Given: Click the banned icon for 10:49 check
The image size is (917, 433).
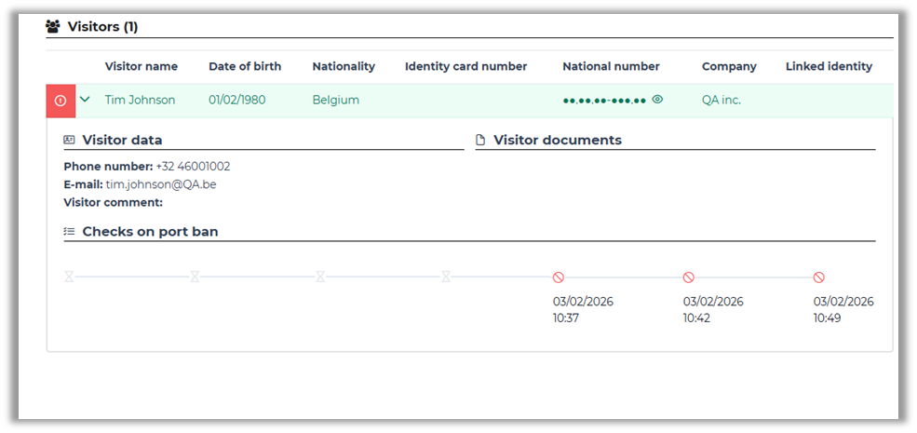Looking at the screenshot, I should pos(819,277).
